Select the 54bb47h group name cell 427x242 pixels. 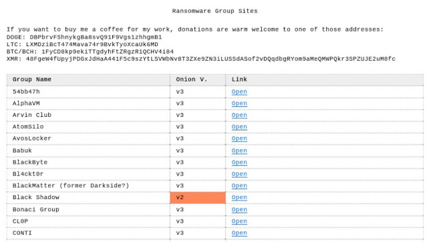click(x=88, y=92)
